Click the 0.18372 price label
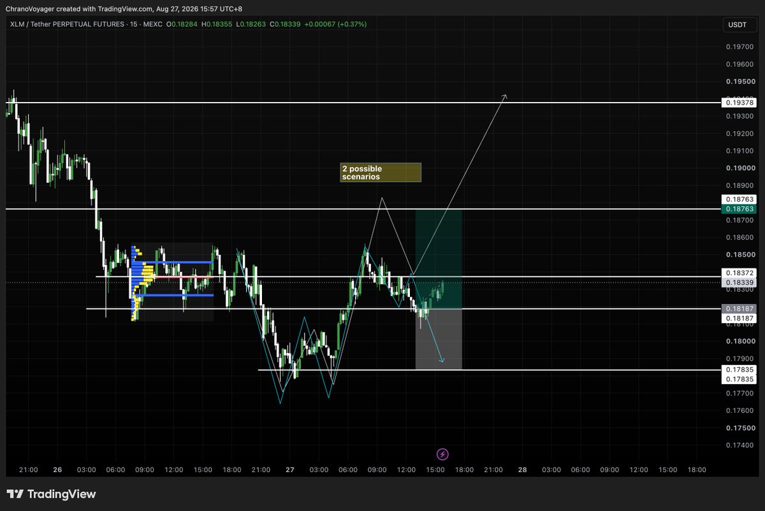The height and width of the screenshot is (511, 765). pos(739,273)
